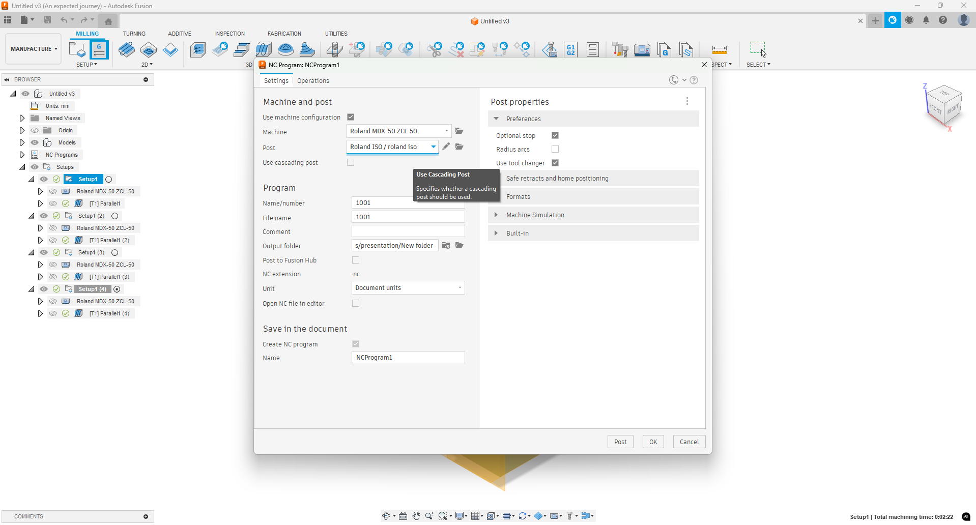
Task: Open the job status clock icon
Action: pos(909,20)
